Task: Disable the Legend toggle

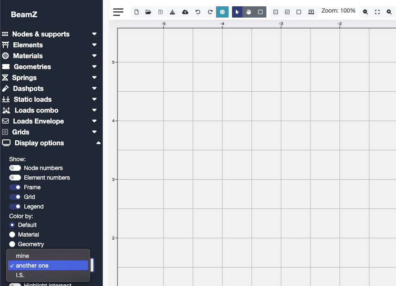Action: (x=15, y=206)
